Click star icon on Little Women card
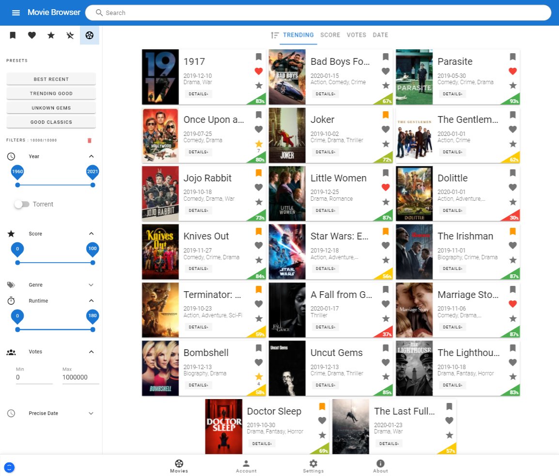The width and height of the screenshot is (559, 476). tap(386, 202)
